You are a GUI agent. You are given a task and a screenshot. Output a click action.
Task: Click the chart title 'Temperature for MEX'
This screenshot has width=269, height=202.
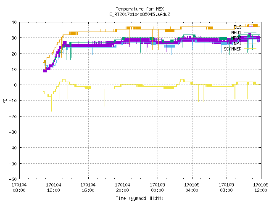point(140,9)
